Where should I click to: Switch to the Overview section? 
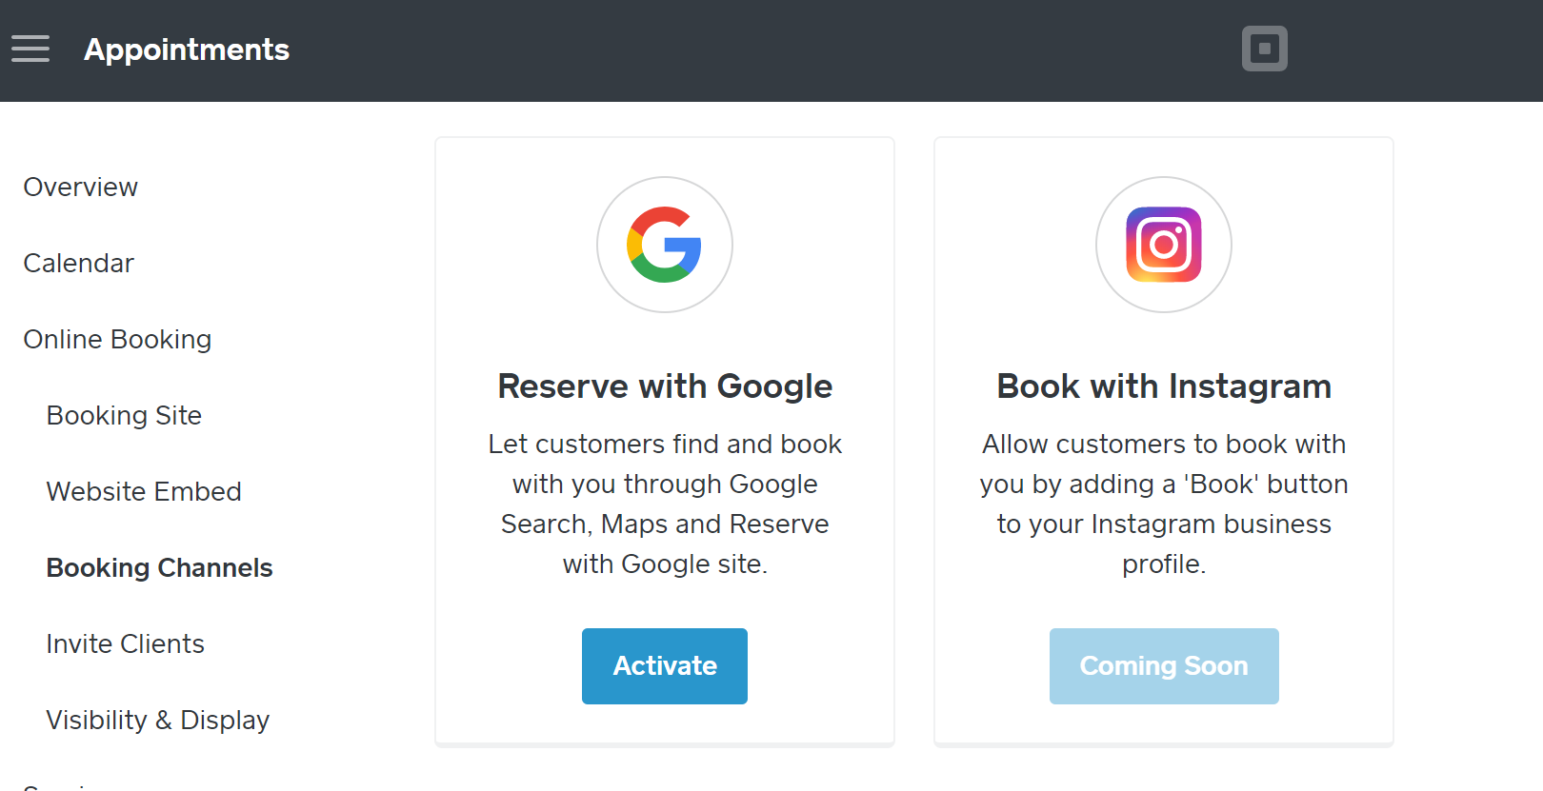(80, 188)
